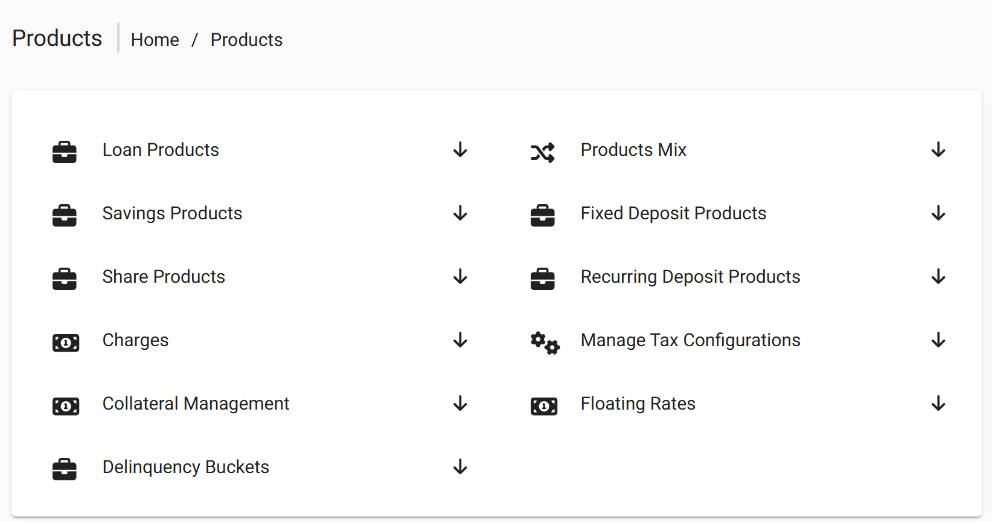Open Share Products

click(164, 277)
